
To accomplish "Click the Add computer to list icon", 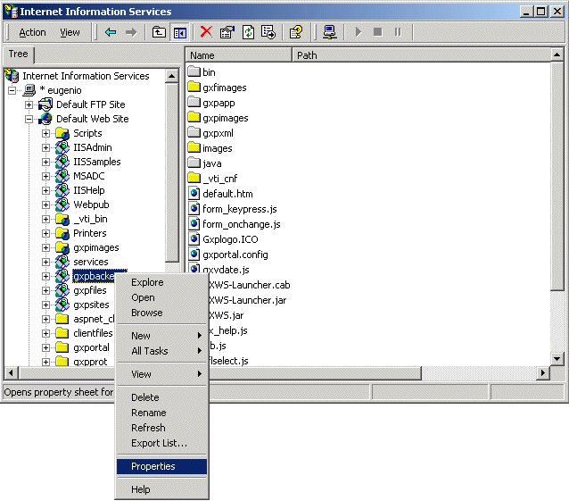I will tap(329, 32).
